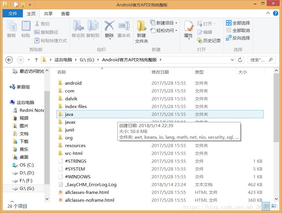Go up one folder level
The width and height of the screenshot is (282, 213).
coord(36,60)
